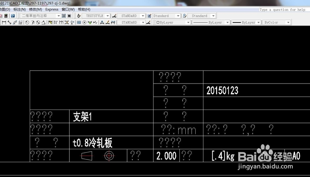Screen dimensions: 310x177
Task: Select the Dimension Update tool
Action: (x=113, y=23)
